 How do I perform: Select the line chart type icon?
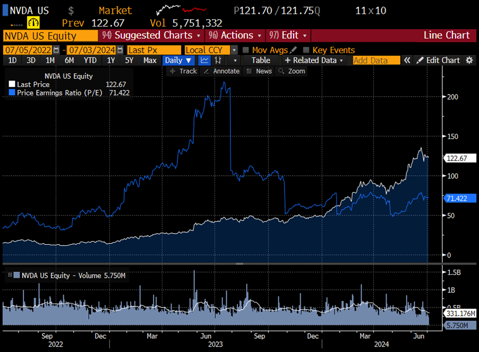(205, 60)
